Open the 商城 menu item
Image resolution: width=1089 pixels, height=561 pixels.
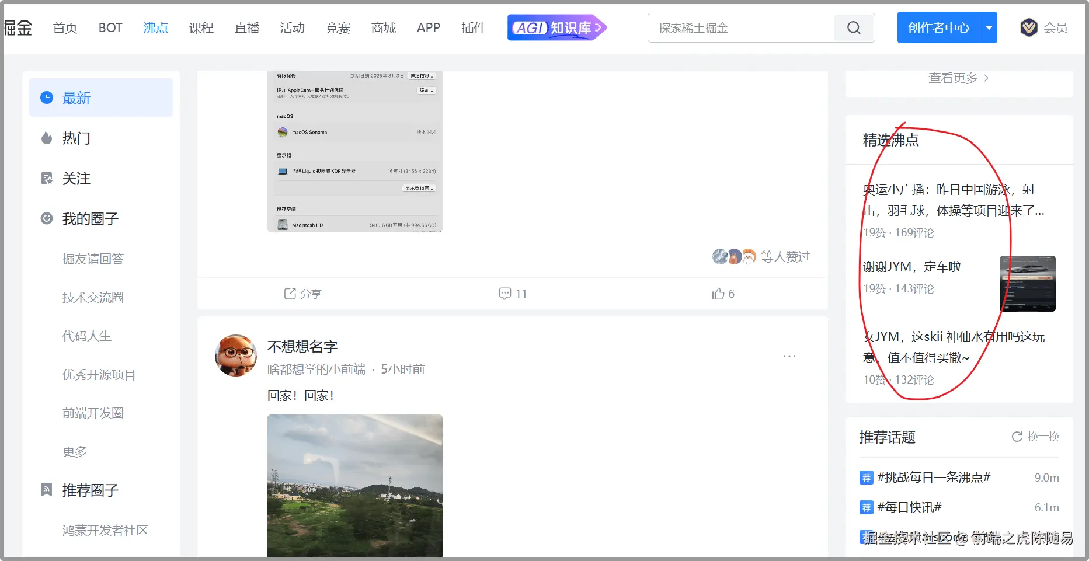[x=383, y=27]
